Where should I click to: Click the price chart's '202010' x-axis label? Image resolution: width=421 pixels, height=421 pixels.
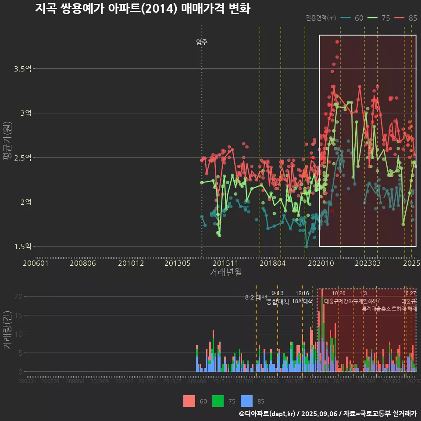coord(321,263)
